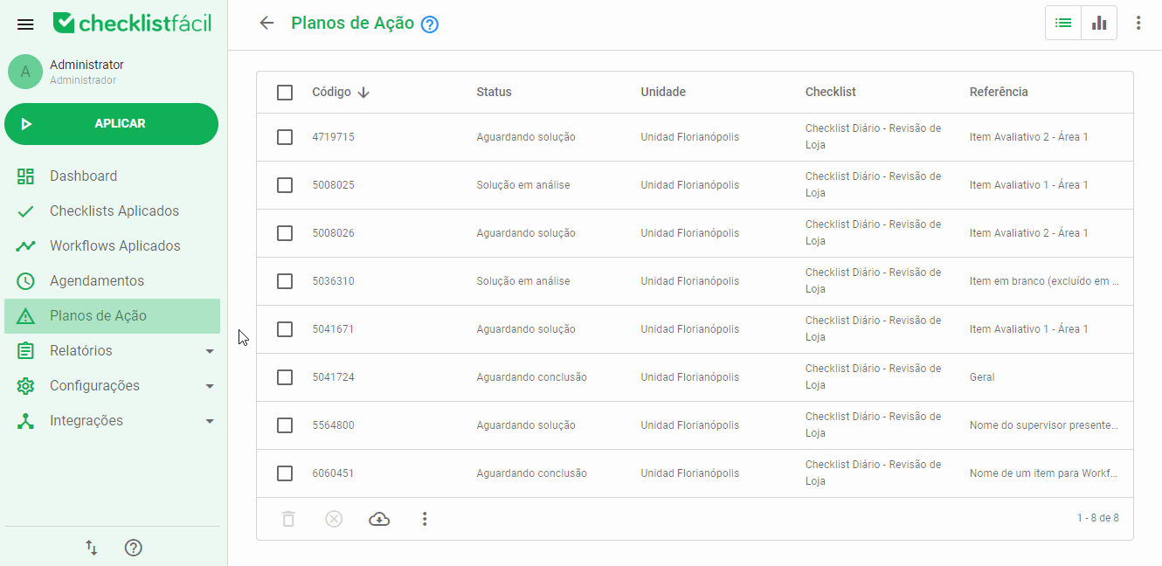Image resolution: width=1162 pixels, height=566 pixels.
Task: Select the checkbox for row 5008026
Action: tap(285, 233)
